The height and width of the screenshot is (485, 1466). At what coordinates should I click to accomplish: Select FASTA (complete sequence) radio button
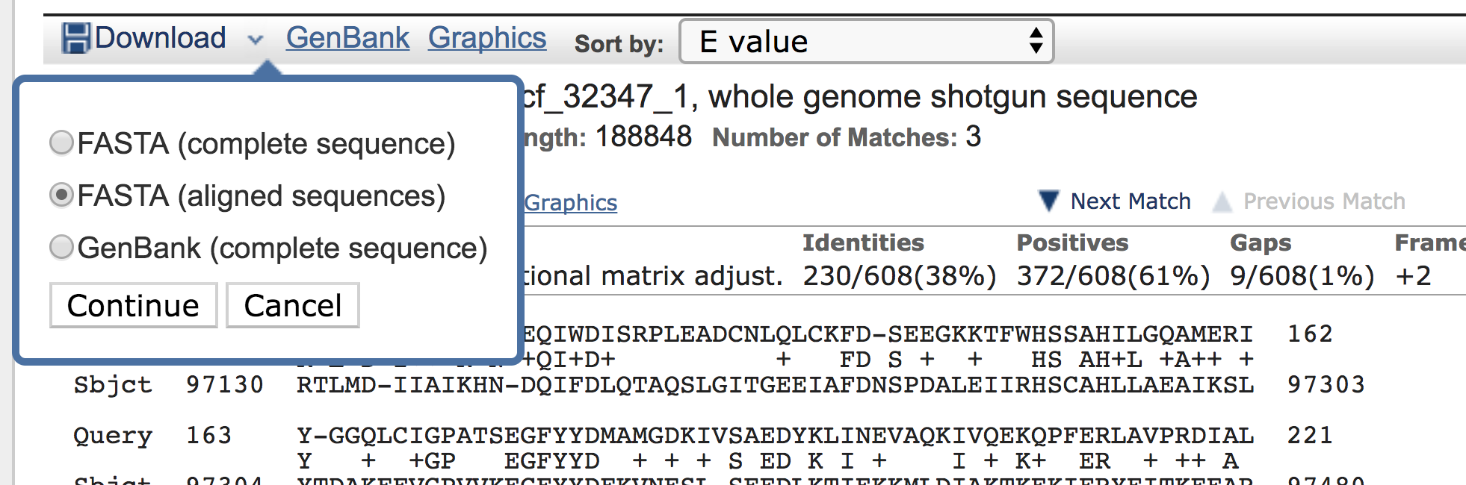pos(61,143)
